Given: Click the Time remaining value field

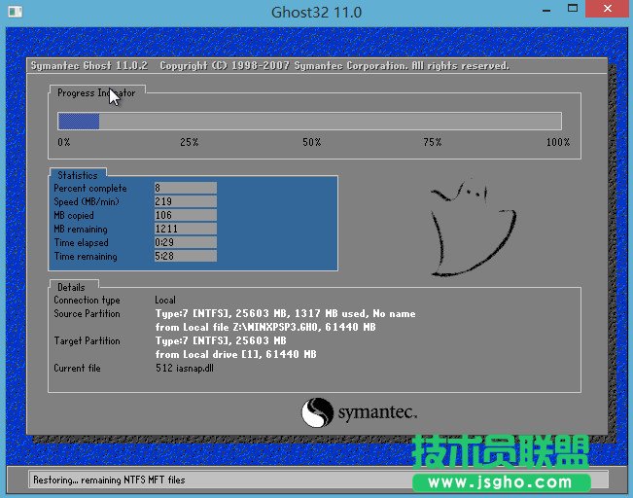Looking at the screenshot, I should 185,257.
